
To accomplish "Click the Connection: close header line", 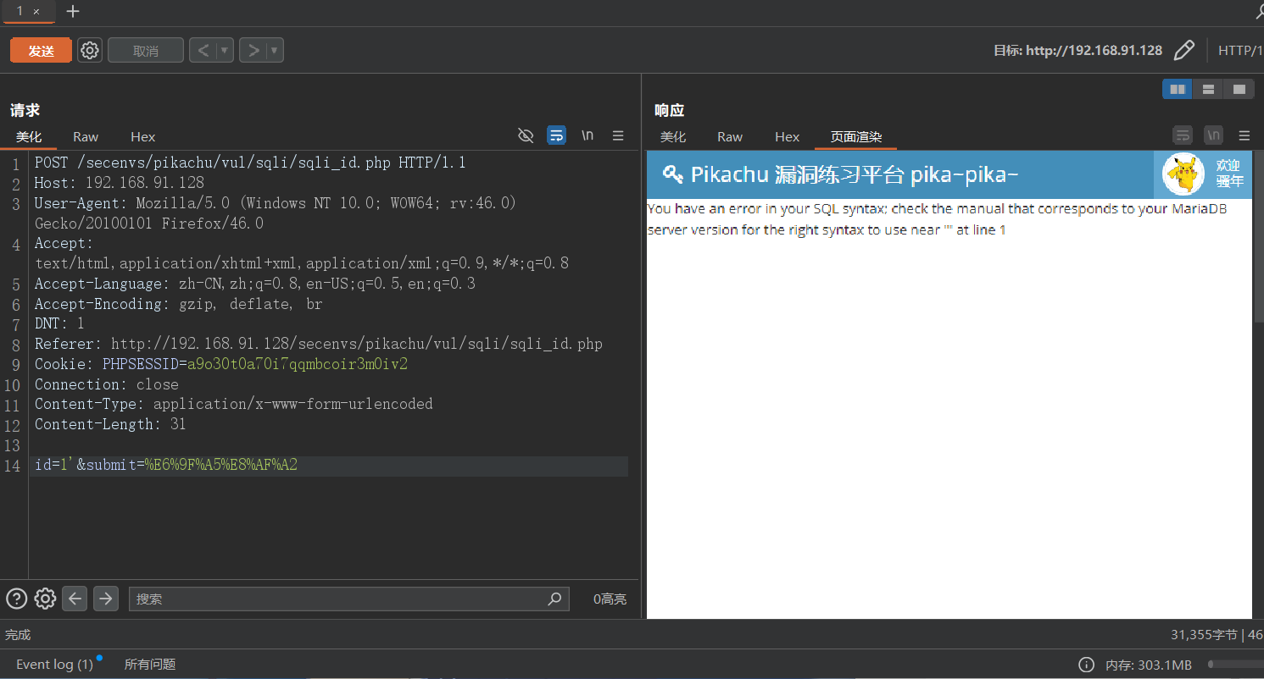I will pos(107,384).
